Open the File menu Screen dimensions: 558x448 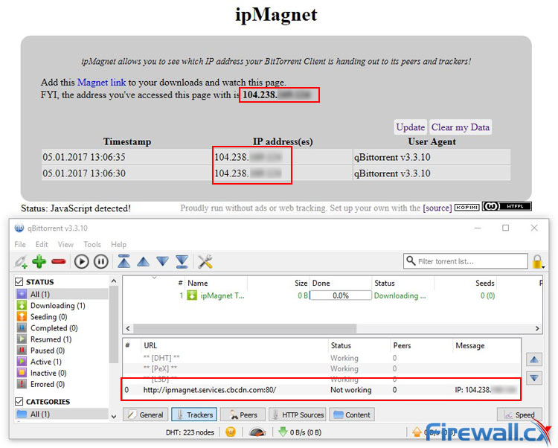tap(20, 244)
